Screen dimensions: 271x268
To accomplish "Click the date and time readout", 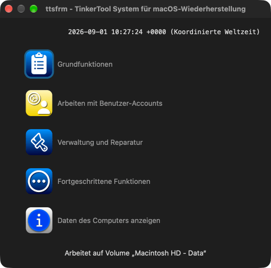I will pos(164,32).
